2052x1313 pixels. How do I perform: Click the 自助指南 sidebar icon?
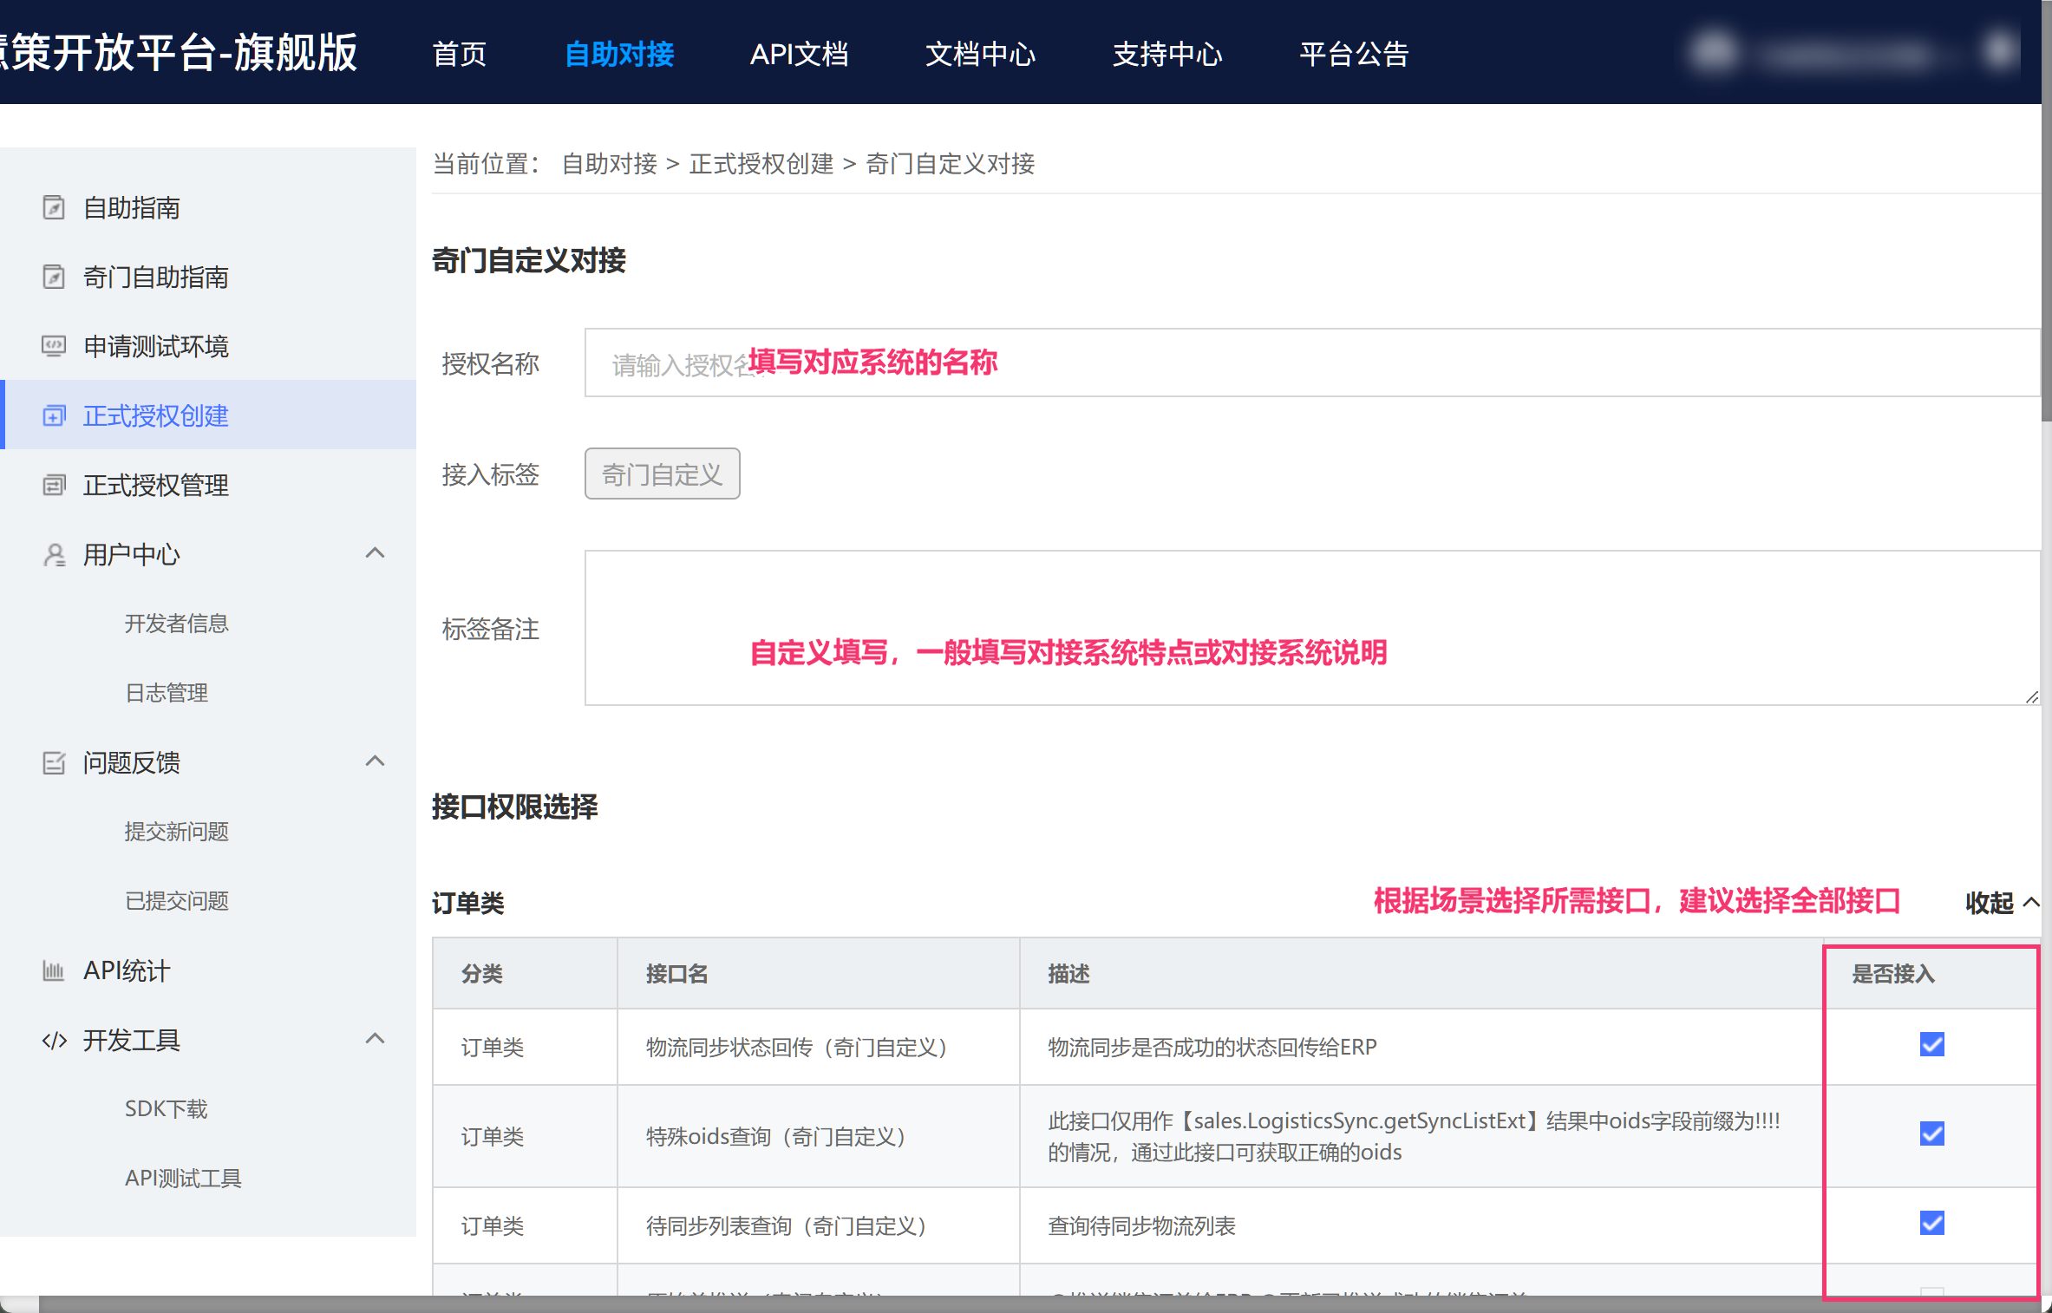pyautogui.click(x=54, y=207)
